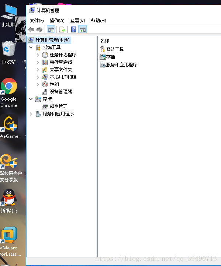Viewport: 221px width, 266px height.
Task: Toggle the show/hide console tree button
Action: tap(51, 30)
